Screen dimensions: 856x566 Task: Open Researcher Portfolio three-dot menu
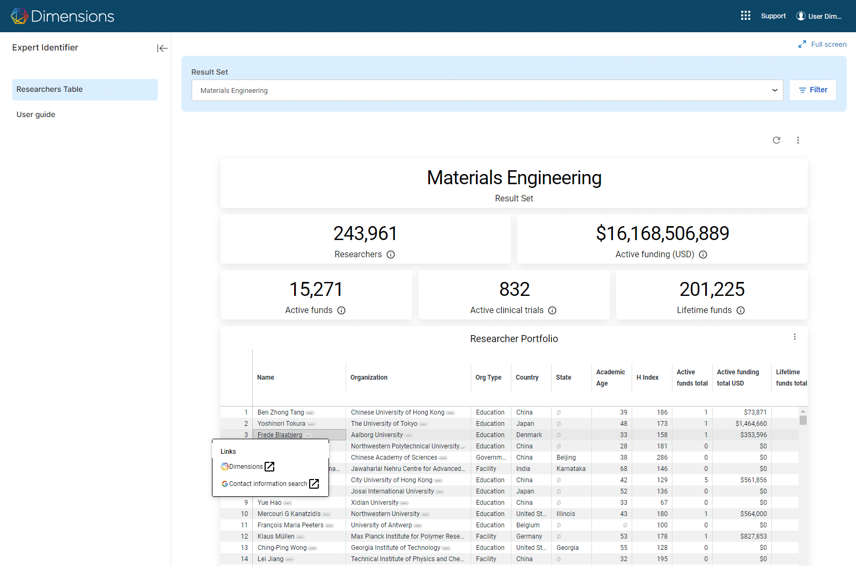[794, 337]
